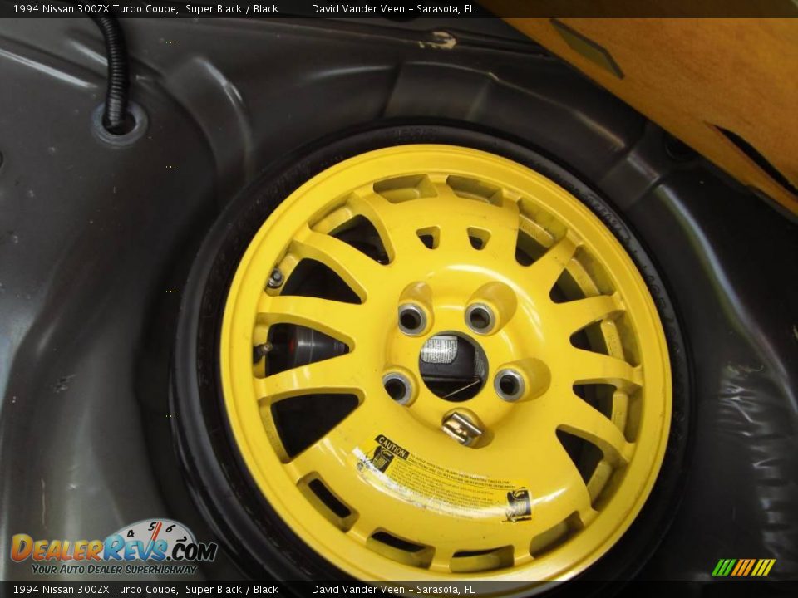Click the metal hold-down hook below the hub
The width and height of the screenshot is (798, 598).
coord(461,428)
